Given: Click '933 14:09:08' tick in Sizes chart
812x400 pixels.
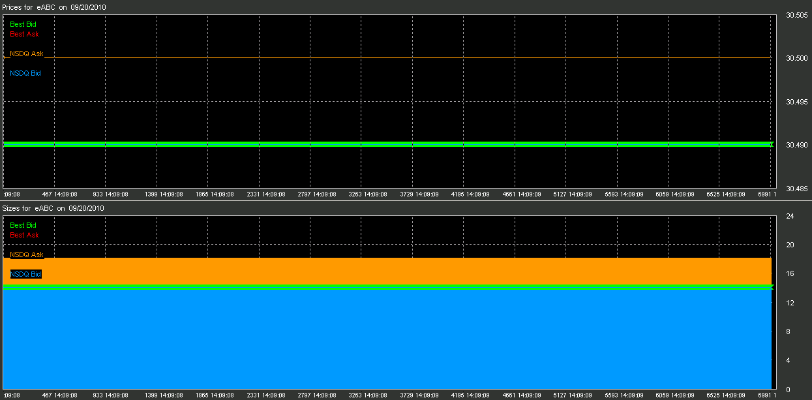Looking at the screenshot, I should pos(112,395).
